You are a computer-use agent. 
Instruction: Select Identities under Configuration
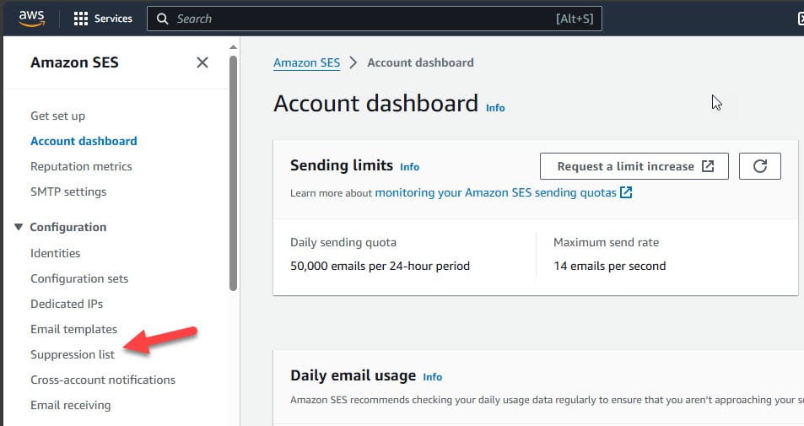[x=56, y=253]
